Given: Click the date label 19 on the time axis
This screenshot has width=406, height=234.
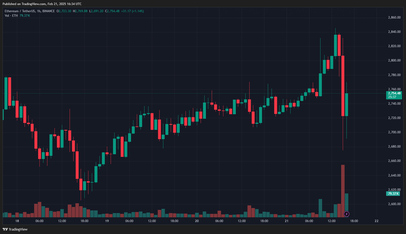Looking at the screenshot, I should click(x=107, y=221).
